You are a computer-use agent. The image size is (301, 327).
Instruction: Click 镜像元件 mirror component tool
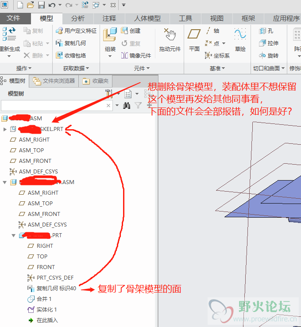click(x=136, y=55)
